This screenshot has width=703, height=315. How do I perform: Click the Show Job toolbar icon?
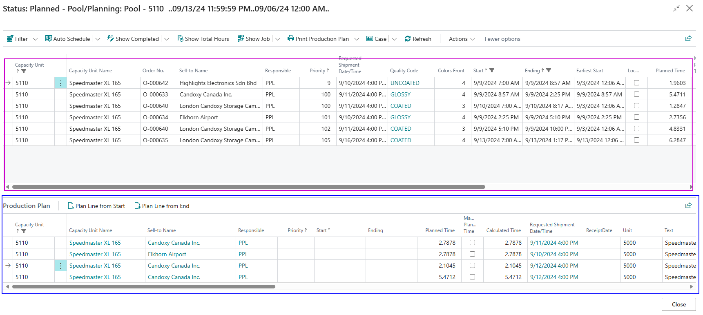pyautogui.click(x=241, y=39)
